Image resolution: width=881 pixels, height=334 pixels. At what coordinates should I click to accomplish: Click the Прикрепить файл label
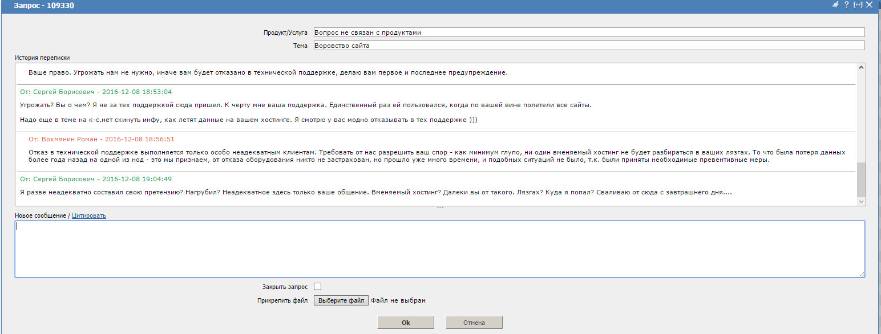click(x=282, y=300)
